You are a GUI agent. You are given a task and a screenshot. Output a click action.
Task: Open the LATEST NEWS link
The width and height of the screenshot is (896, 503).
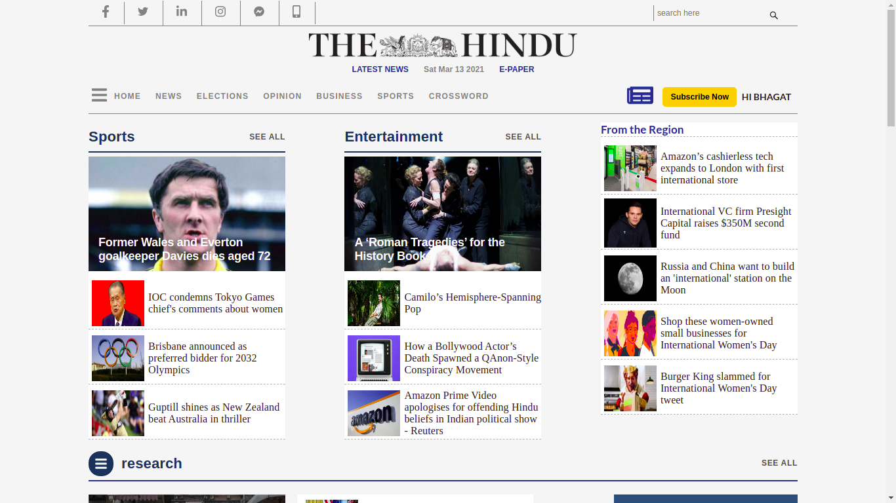pos(380,69)
